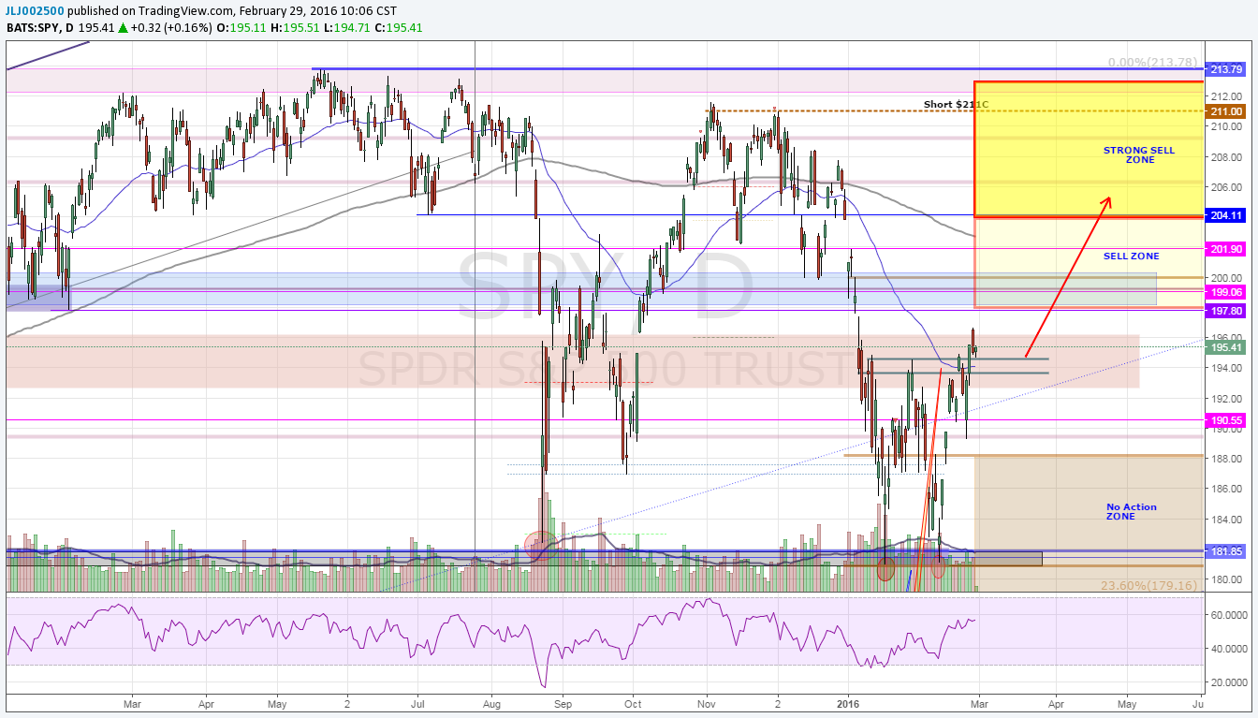Click the Aug label on the time axis
The height and width of the screenshot is (718, 1258).
(490, 702)
